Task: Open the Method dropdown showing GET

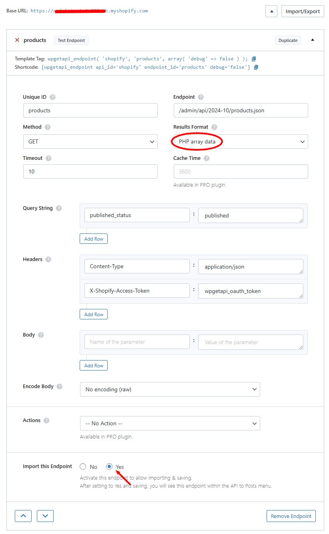Action: click(90, 141)
